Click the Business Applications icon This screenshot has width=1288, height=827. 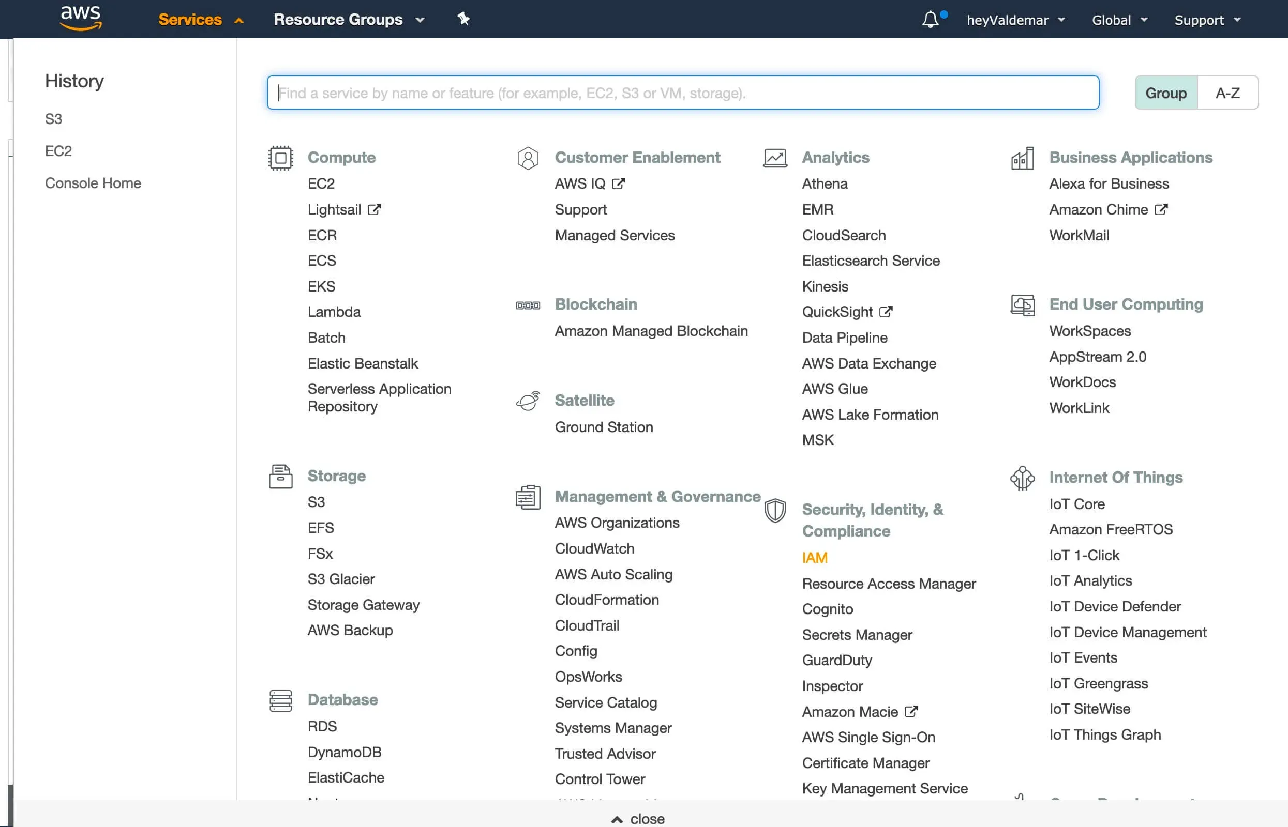1022,158
